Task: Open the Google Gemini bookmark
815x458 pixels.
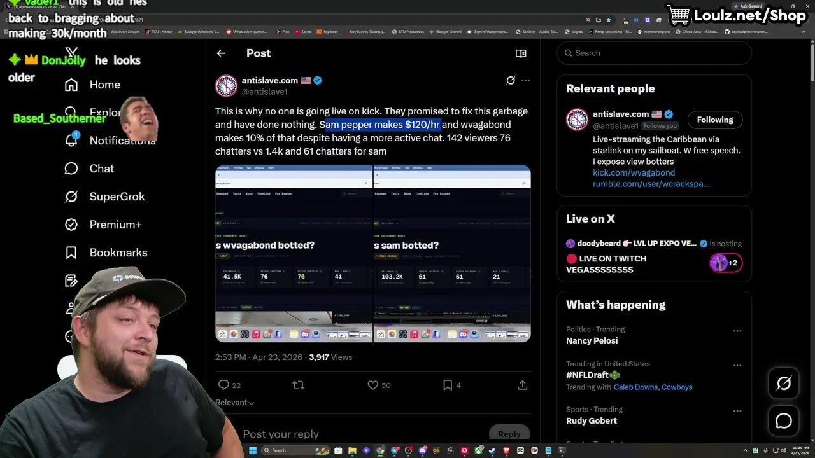Action: click(446, 31)
